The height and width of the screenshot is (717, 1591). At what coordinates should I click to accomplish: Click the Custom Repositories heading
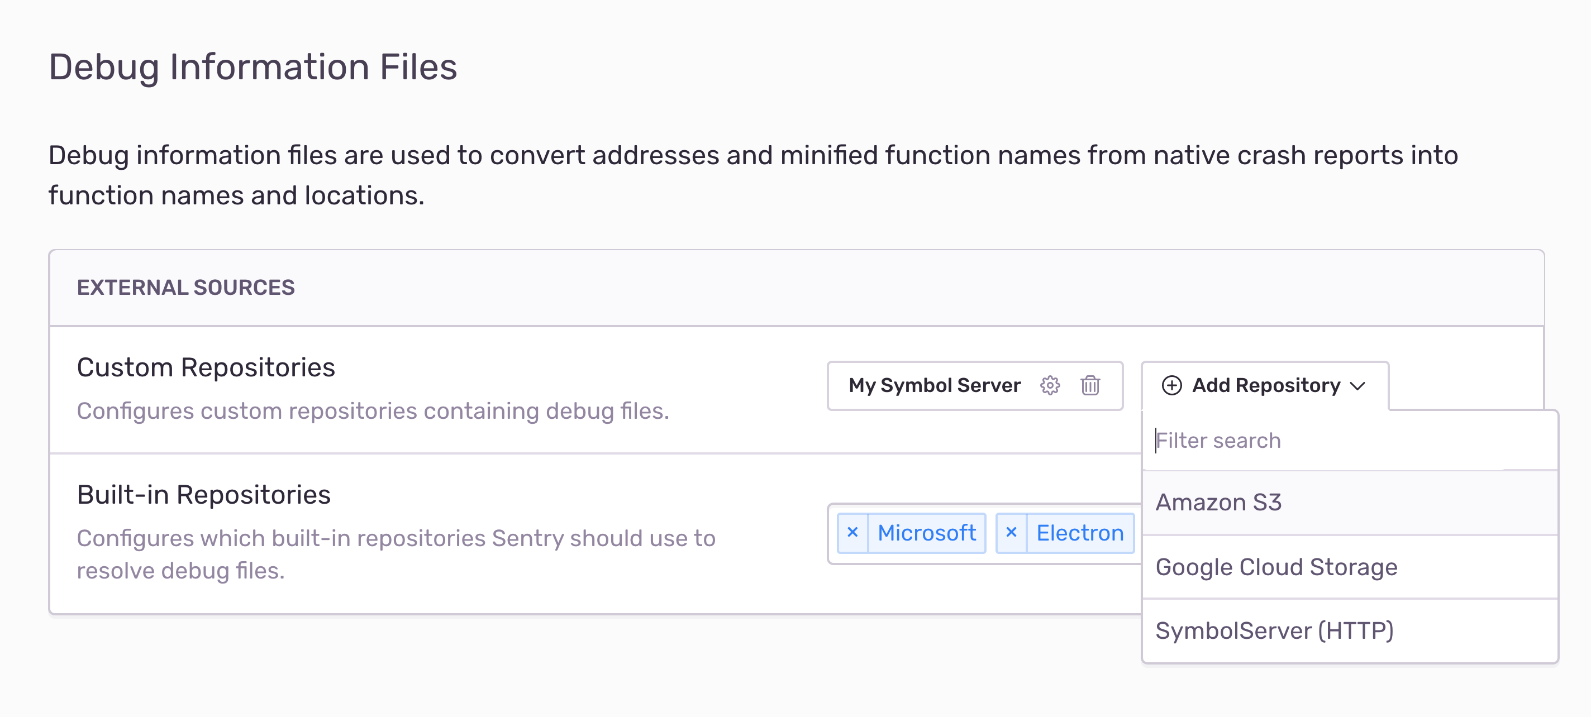pyautogui.click(x=206, y=367)
